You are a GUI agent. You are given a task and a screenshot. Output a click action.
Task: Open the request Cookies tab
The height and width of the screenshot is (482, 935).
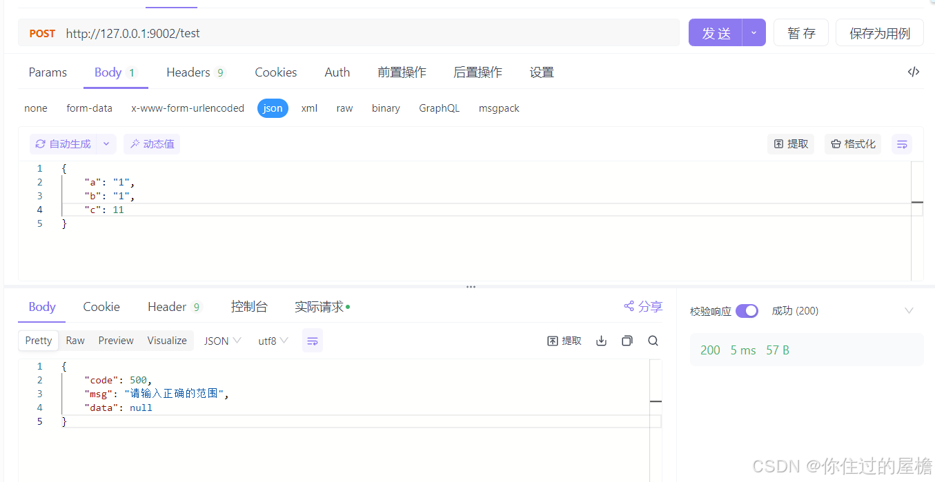276,72
